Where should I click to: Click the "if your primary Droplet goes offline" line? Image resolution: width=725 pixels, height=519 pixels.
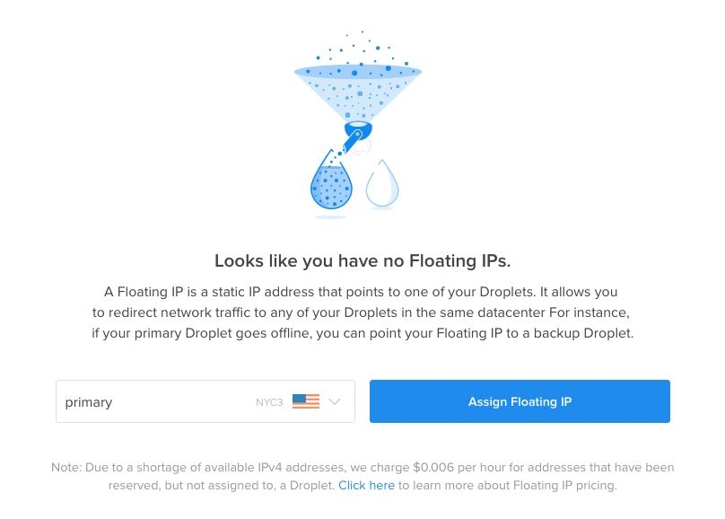(362, 333)
